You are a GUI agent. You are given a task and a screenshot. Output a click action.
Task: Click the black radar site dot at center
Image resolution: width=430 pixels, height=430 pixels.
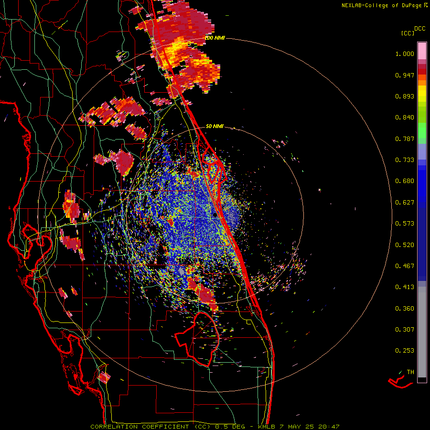[x=215, y=215]
